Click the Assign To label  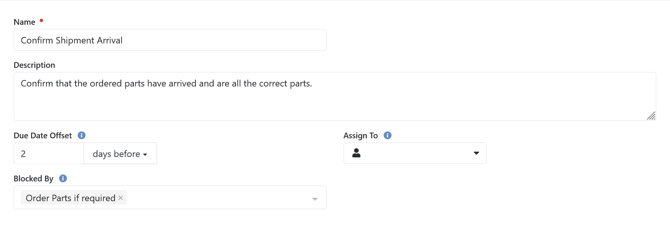(x=360, y=136)
